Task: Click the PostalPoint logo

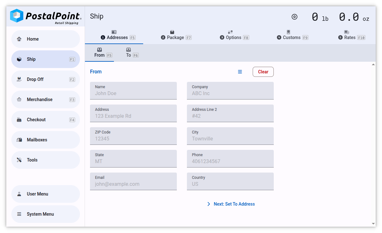Action: tap(44, 16)
